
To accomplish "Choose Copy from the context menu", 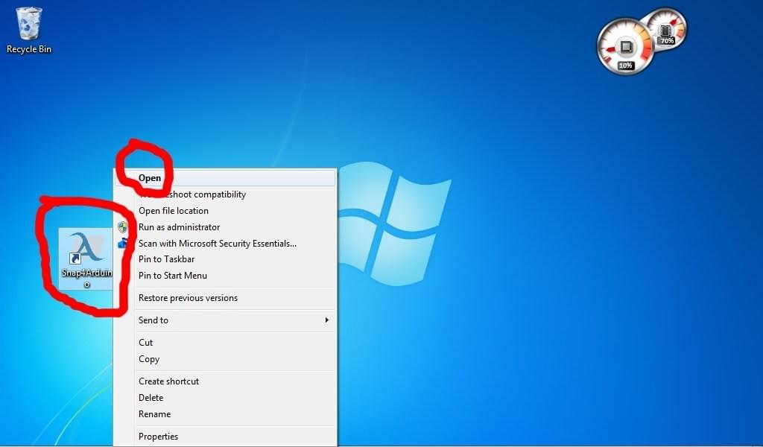I will coord(225,359).
